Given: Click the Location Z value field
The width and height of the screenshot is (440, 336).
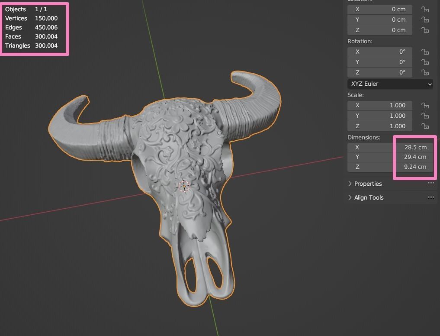Looking at the screenshot, I should [x=380, y=30].
